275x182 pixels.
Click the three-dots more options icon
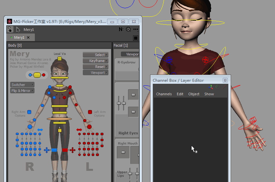(136, 30)
